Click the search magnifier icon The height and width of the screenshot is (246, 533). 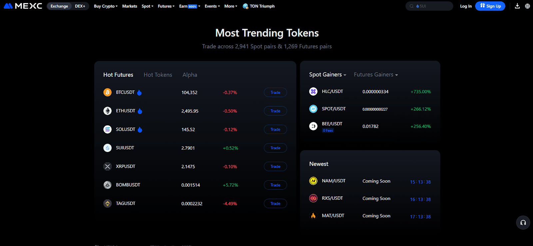tap(411, 6)
